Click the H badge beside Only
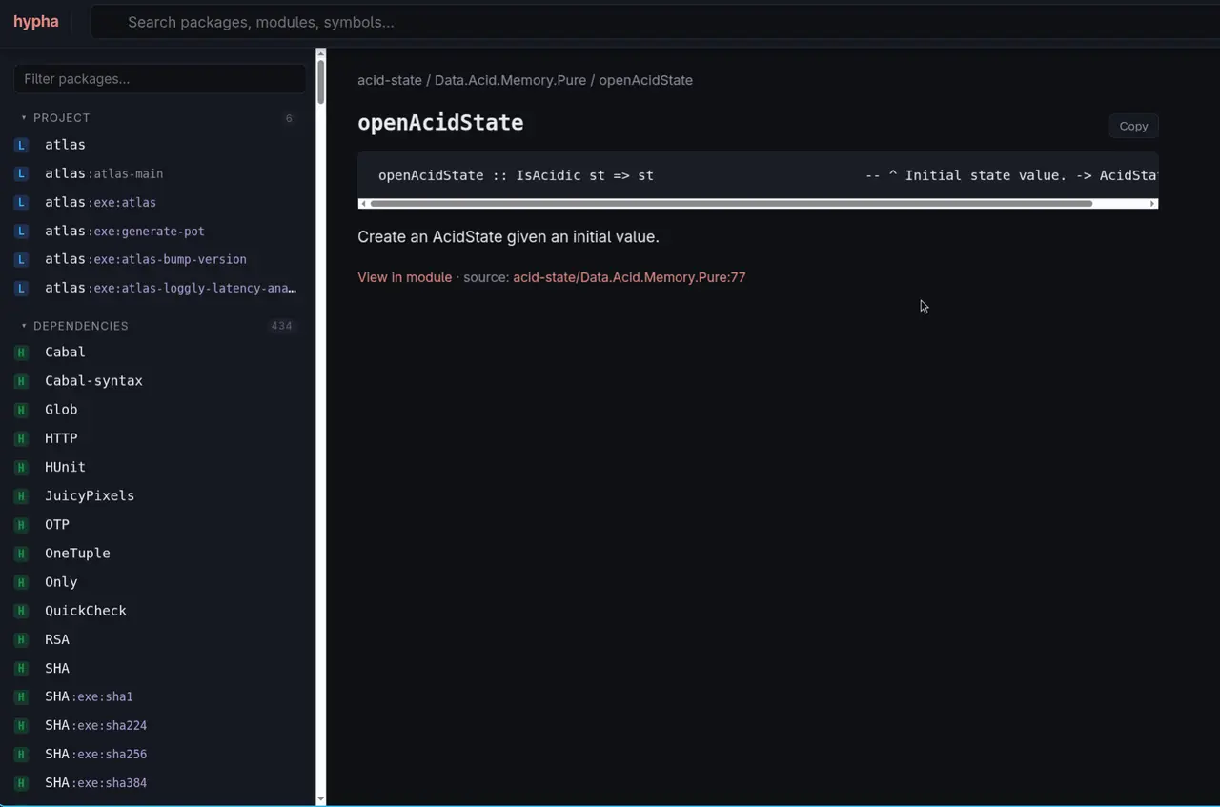 pyautogui.click(x=21, y=582)
